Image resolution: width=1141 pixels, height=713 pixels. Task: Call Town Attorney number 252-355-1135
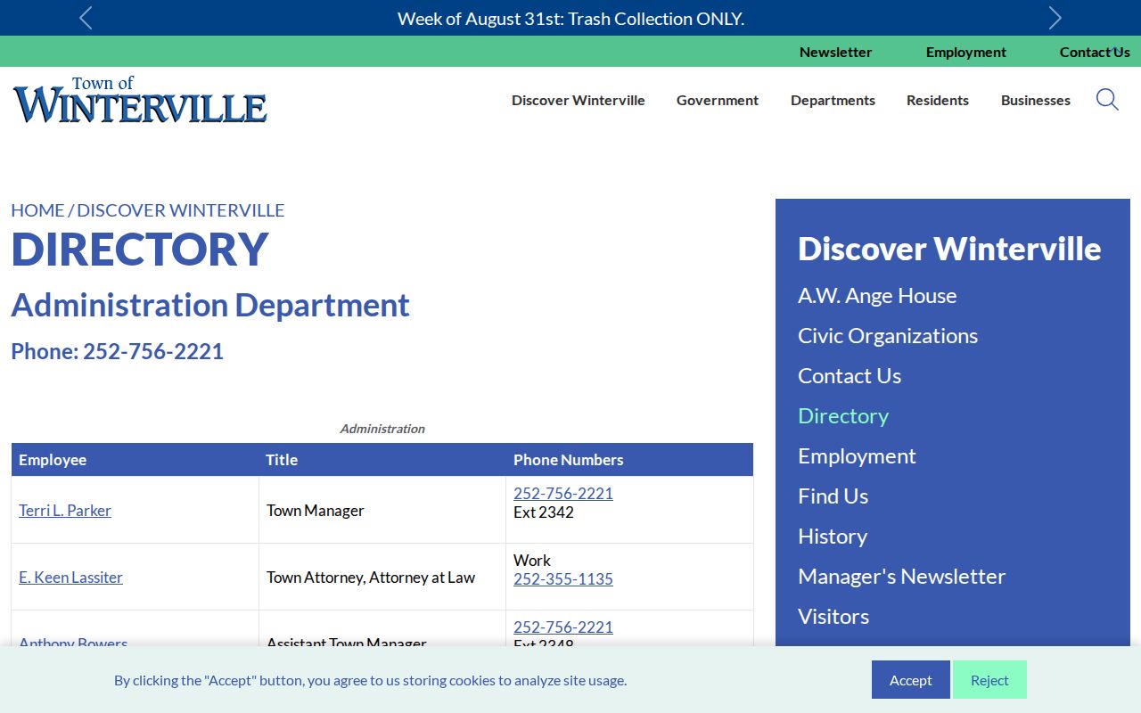[x=563, y=579]
